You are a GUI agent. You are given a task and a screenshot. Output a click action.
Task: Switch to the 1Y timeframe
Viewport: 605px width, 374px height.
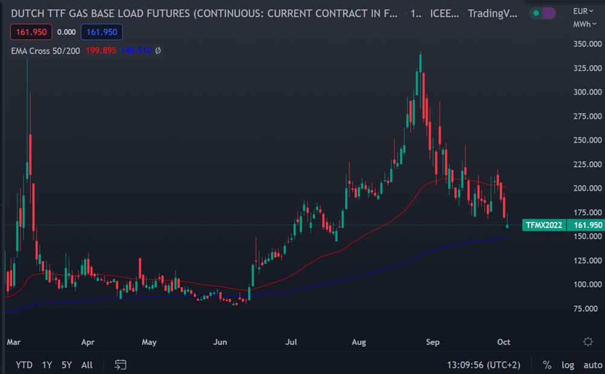tap(47, 364)
